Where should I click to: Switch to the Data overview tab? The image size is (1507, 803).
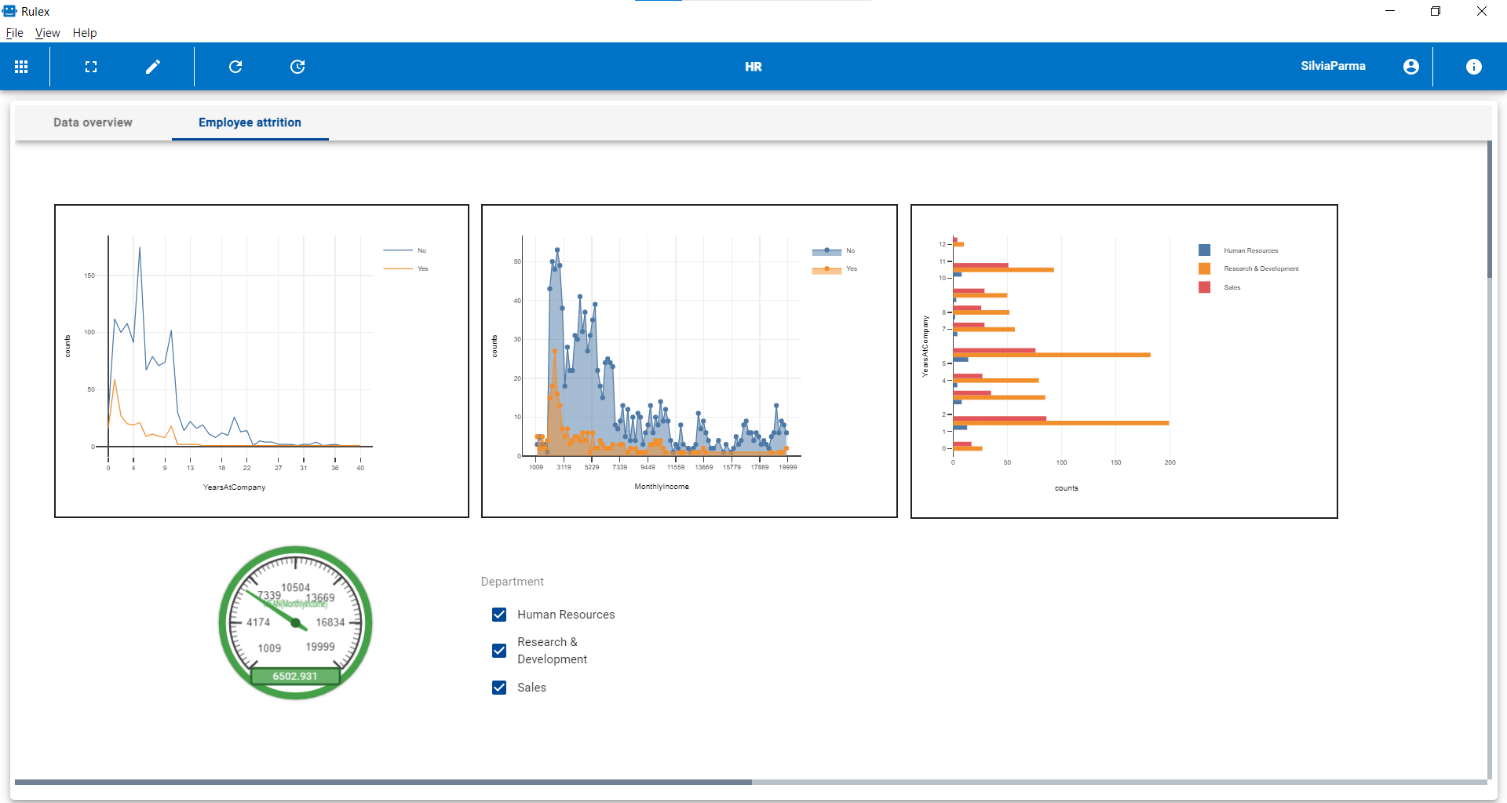click(93, 122)
